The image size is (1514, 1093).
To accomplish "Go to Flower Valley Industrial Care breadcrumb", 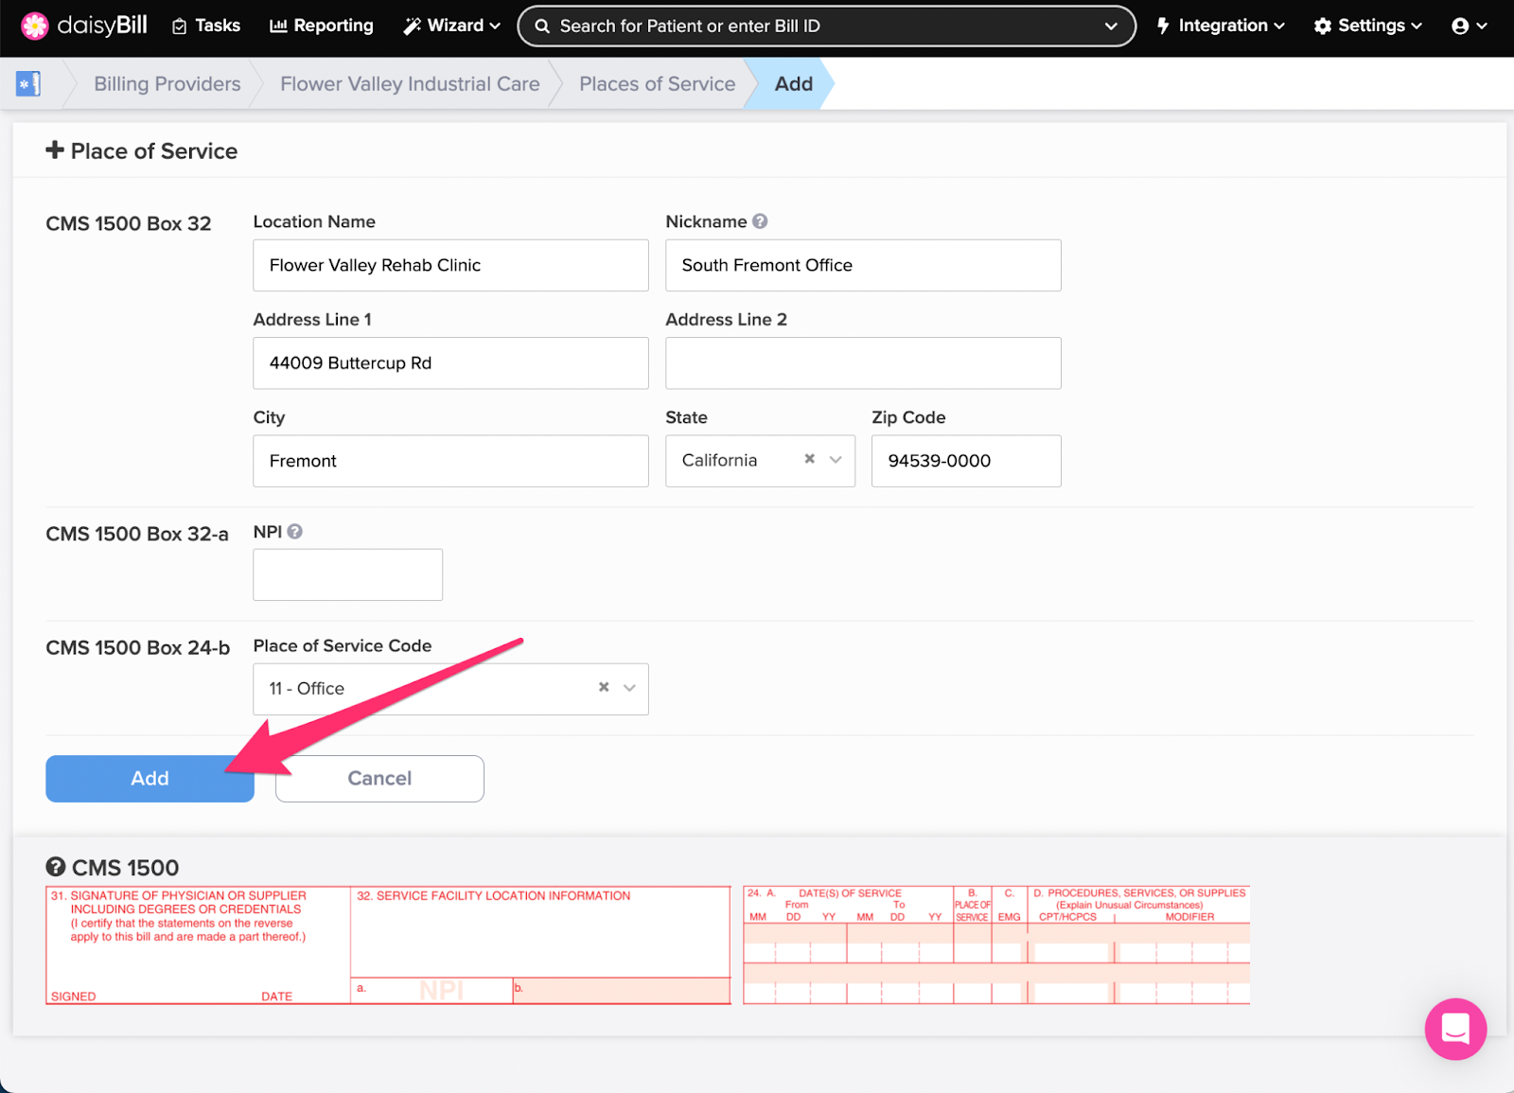I will [410, 83].
